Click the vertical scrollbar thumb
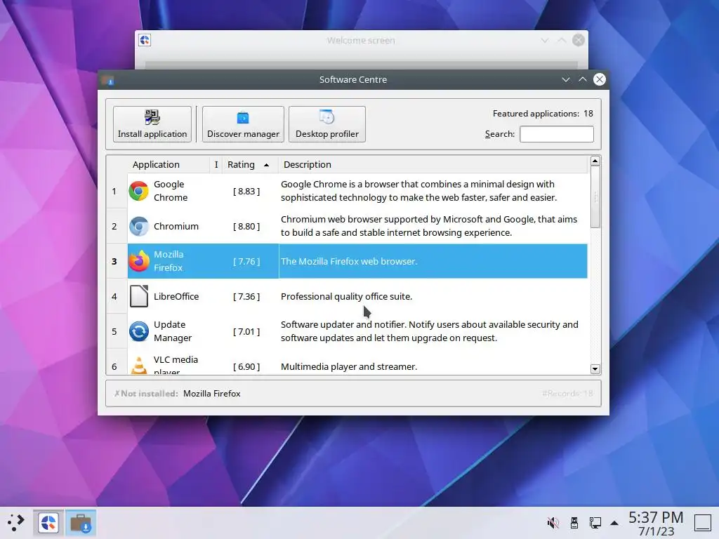The width and height of the screenshot is (719, 539). coord(595,197)
